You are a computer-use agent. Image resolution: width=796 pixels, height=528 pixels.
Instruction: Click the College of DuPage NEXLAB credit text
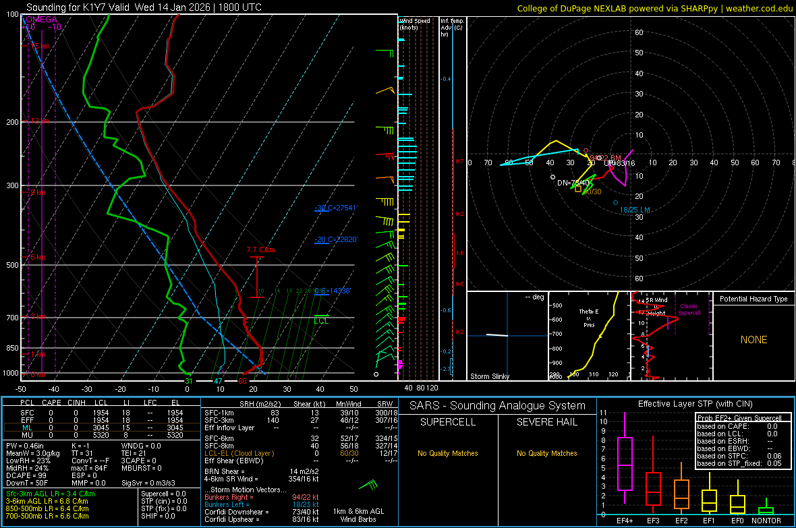tap(655, 8)
